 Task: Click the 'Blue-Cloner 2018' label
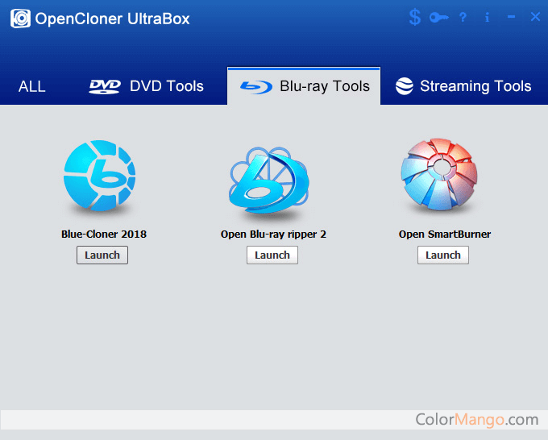(x=104, y=235)
